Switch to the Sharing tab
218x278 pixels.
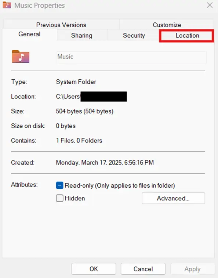click(x=82, y=36)
